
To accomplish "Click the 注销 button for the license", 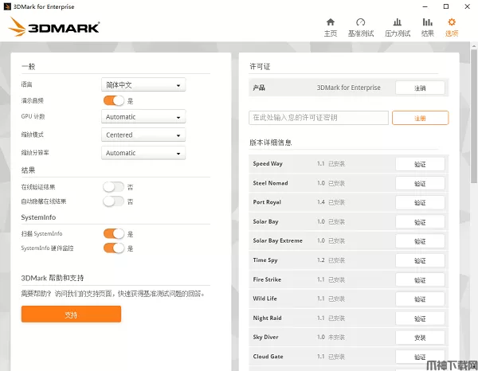I will point(420,88).
